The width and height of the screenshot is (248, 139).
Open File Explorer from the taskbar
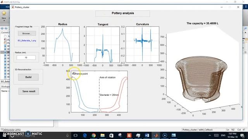pos(102,136)
